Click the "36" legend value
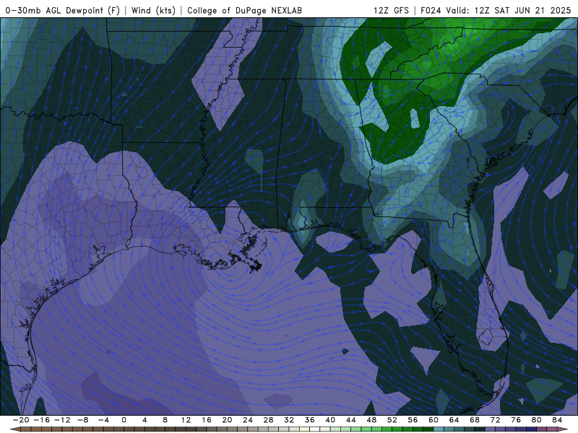This screenshot has height=433, width=578. coord(310,420)
